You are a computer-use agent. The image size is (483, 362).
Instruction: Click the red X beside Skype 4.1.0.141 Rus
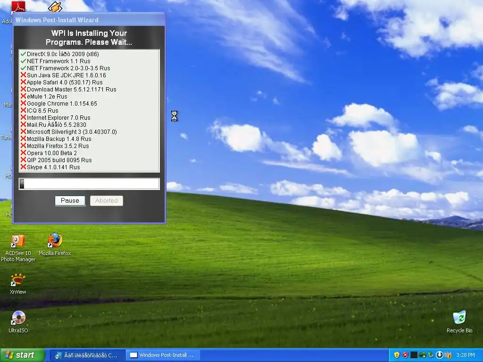[x=23, y=167]
